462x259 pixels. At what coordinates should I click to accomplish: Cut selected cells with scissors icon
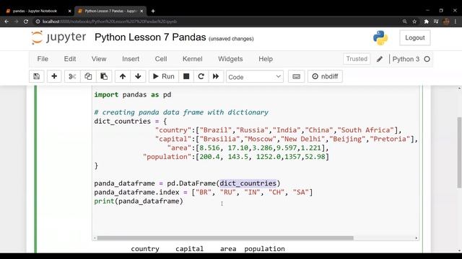tap(72, 76)
